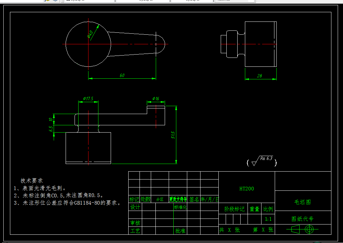Click the 比例 scale label
The image size is (343, 243).
(x=268, y=209)
